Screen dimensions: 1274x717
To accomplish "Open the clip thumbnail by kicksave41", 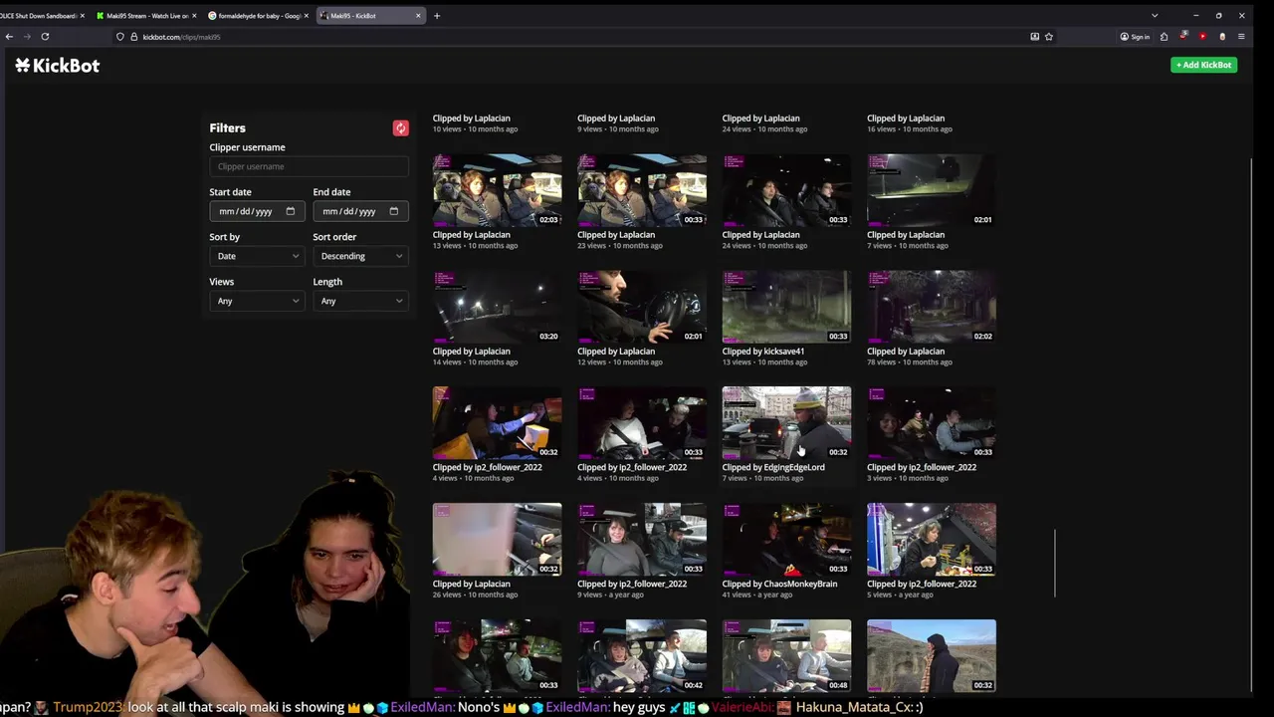I will [x=786, y=307].
